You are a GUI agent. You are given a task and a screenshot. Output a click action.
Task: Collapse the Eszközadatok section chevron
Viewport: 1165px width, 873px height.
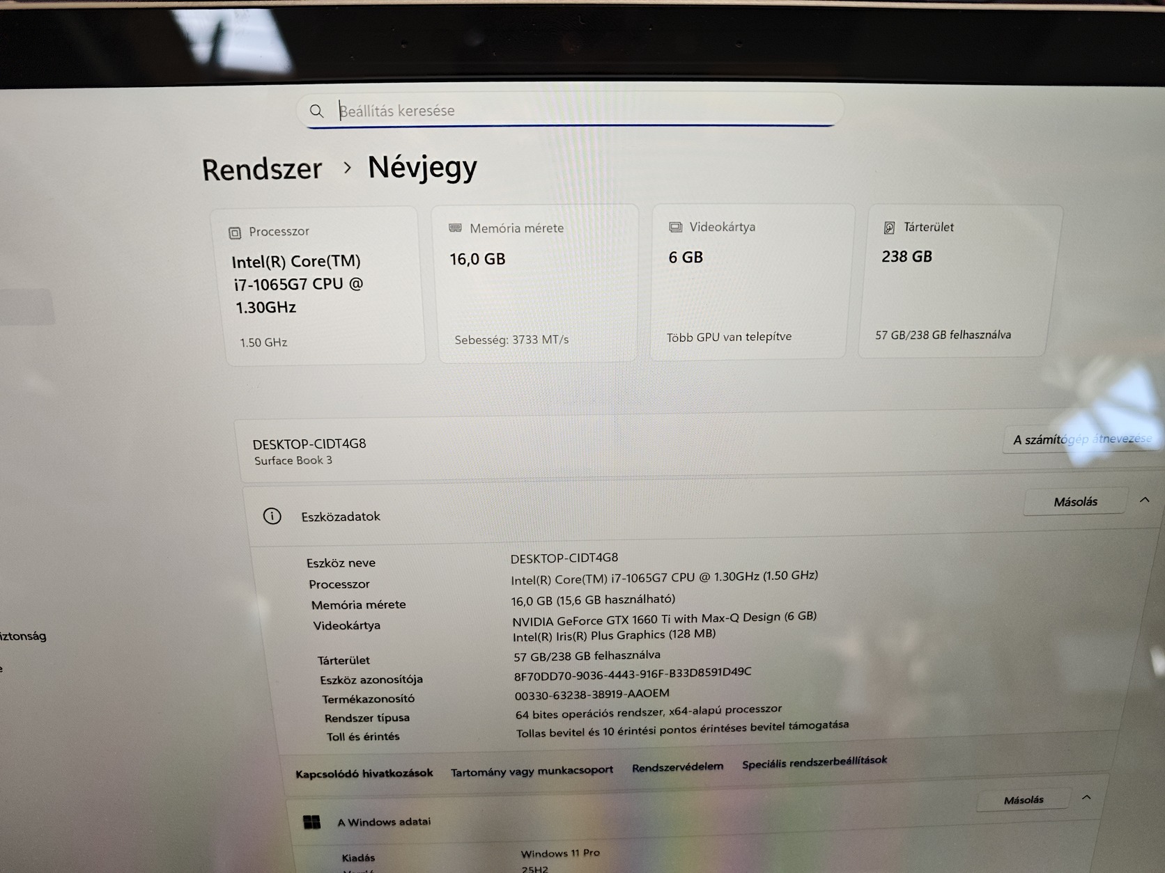pyautogui.click(x=1144, y=500)
